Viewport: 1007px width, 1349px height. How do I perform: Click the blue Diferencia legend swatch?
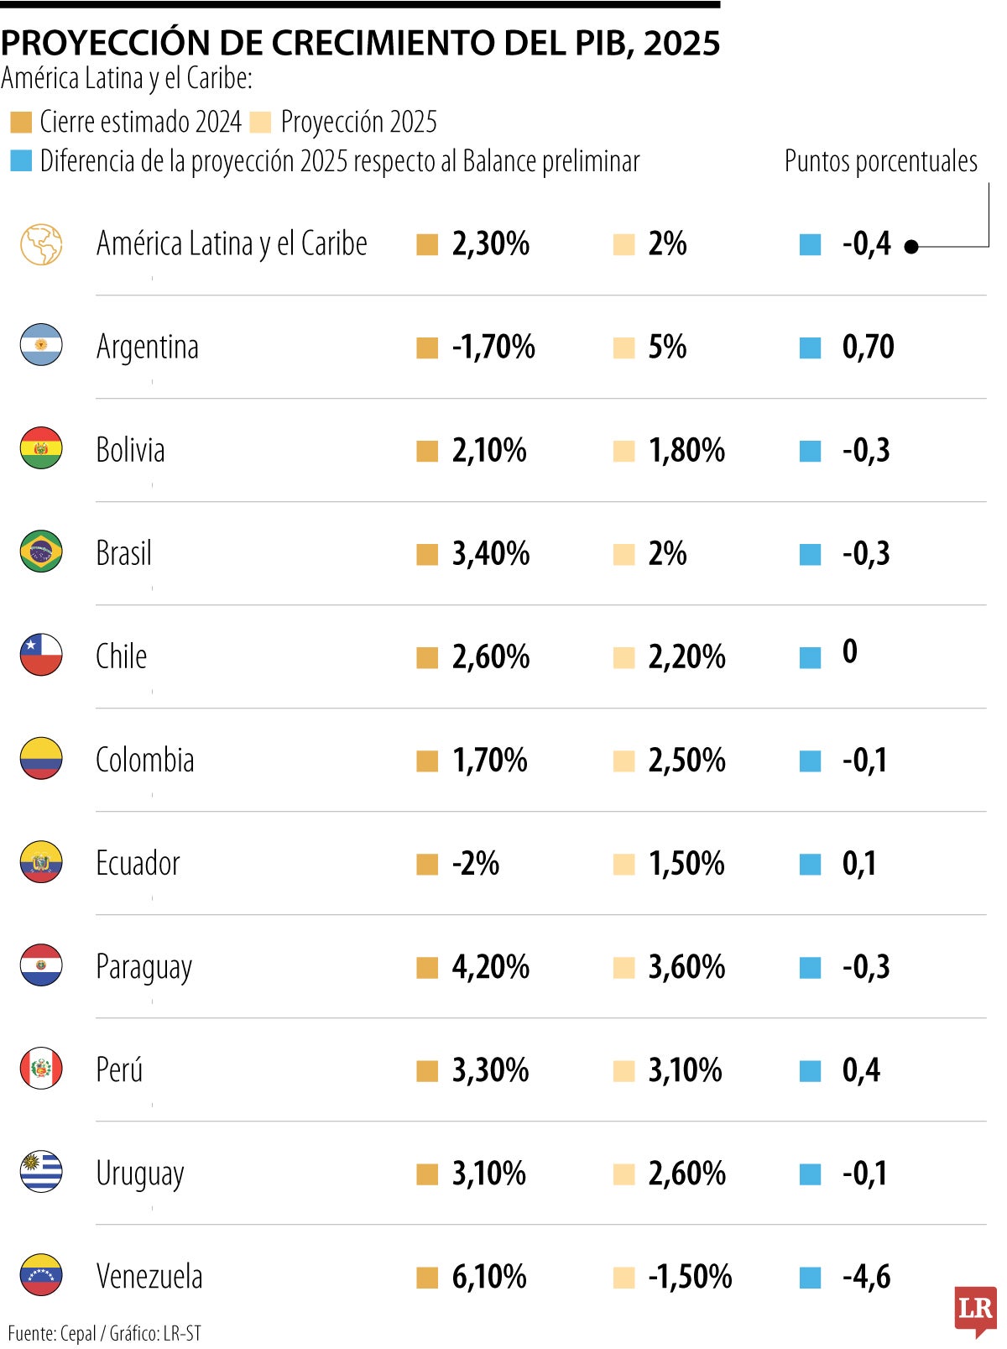pyautogui.click(x=21, y=160)
